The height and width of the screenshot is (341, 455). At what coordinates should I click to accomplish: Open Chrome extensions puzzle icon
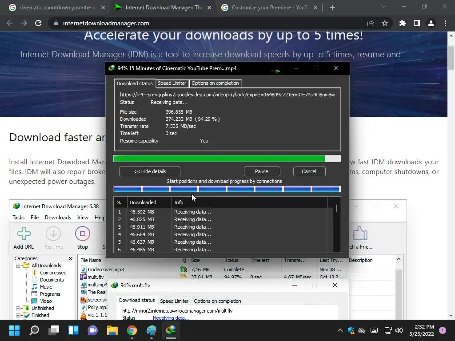pos(403,23)
